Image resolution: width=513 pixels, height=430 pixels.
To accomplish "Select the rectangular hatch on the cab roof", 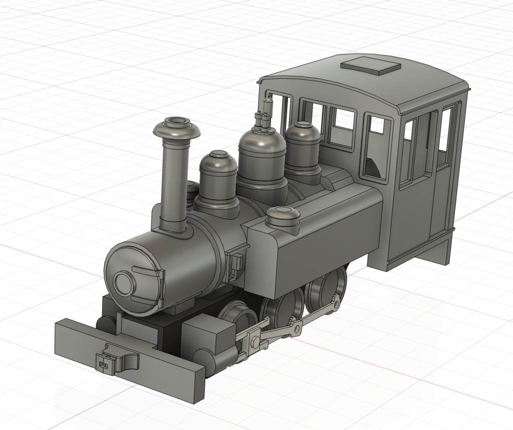I will 371,65.
